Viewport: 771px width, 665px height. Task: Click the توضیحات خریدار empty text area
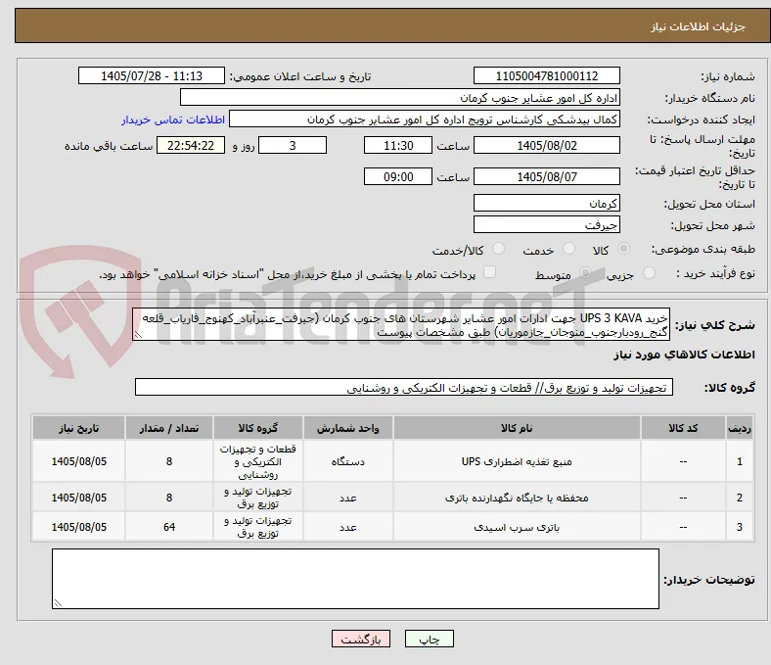(355, 579)
